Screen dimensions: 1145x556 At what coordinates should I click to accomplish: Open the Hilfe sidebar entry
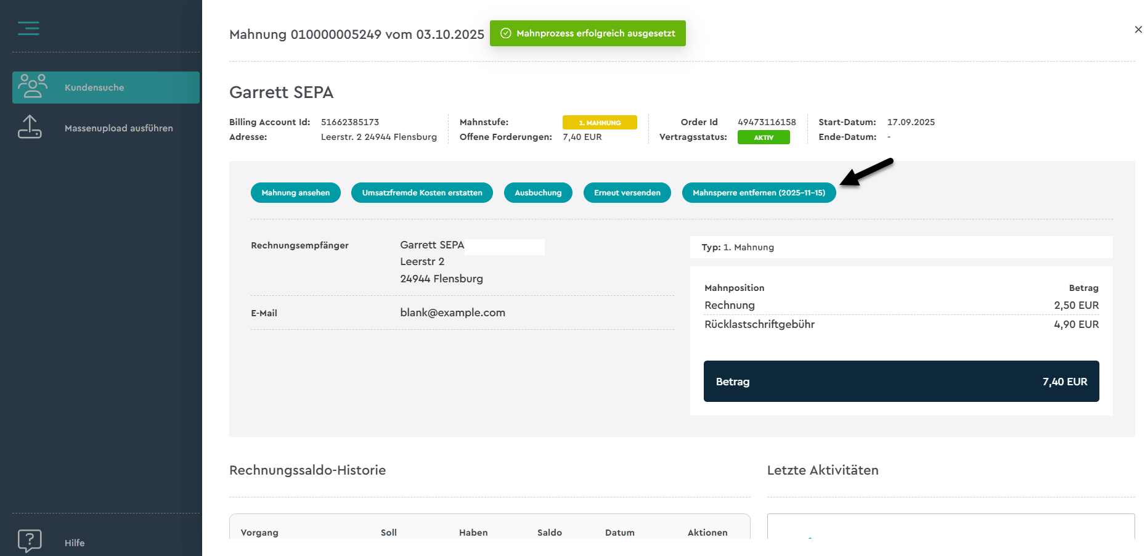point(74,542)
